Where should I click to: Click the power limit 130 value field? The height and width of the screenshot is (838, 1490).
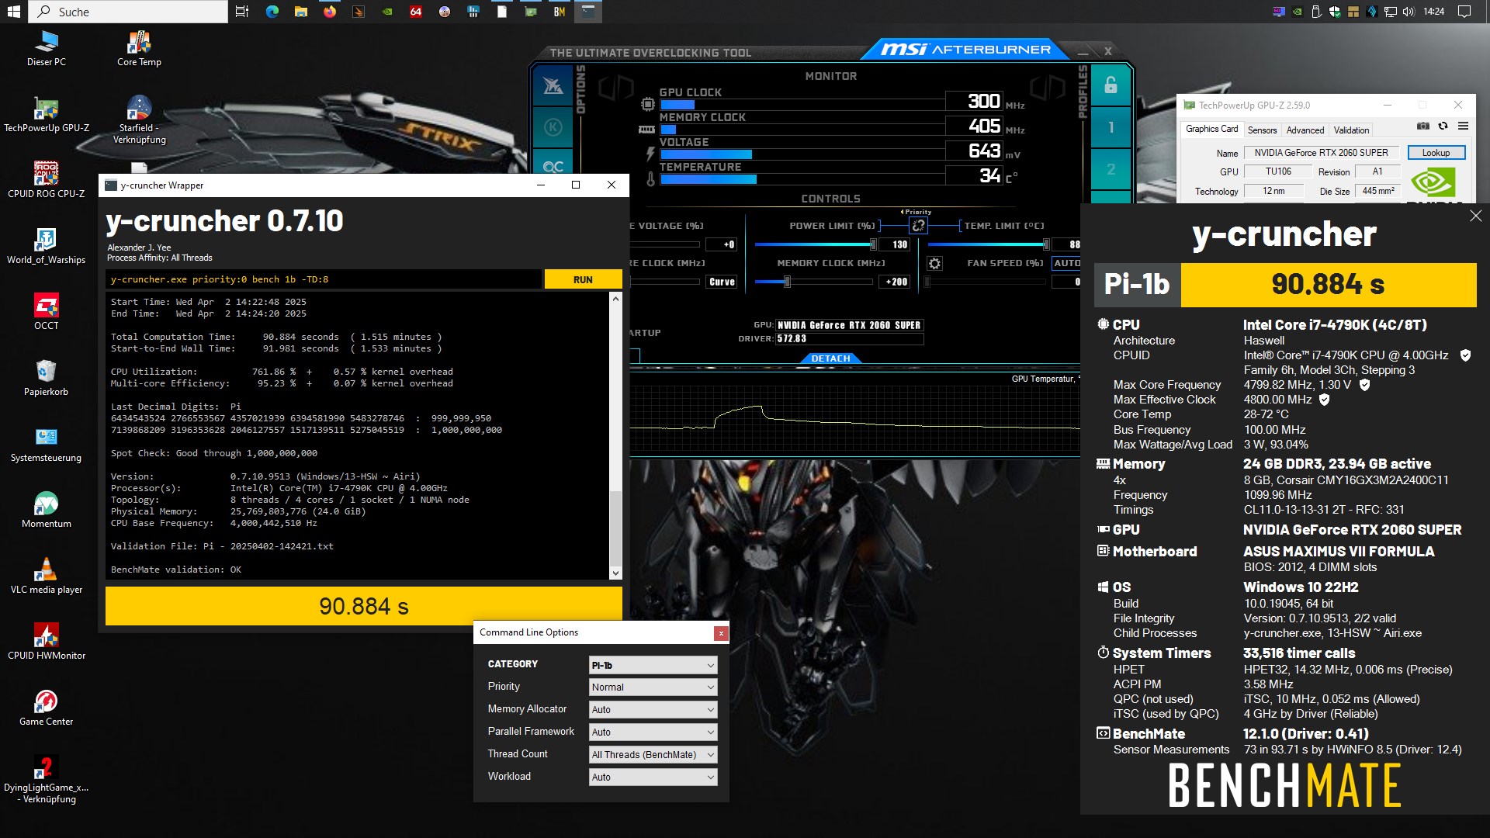896,244
